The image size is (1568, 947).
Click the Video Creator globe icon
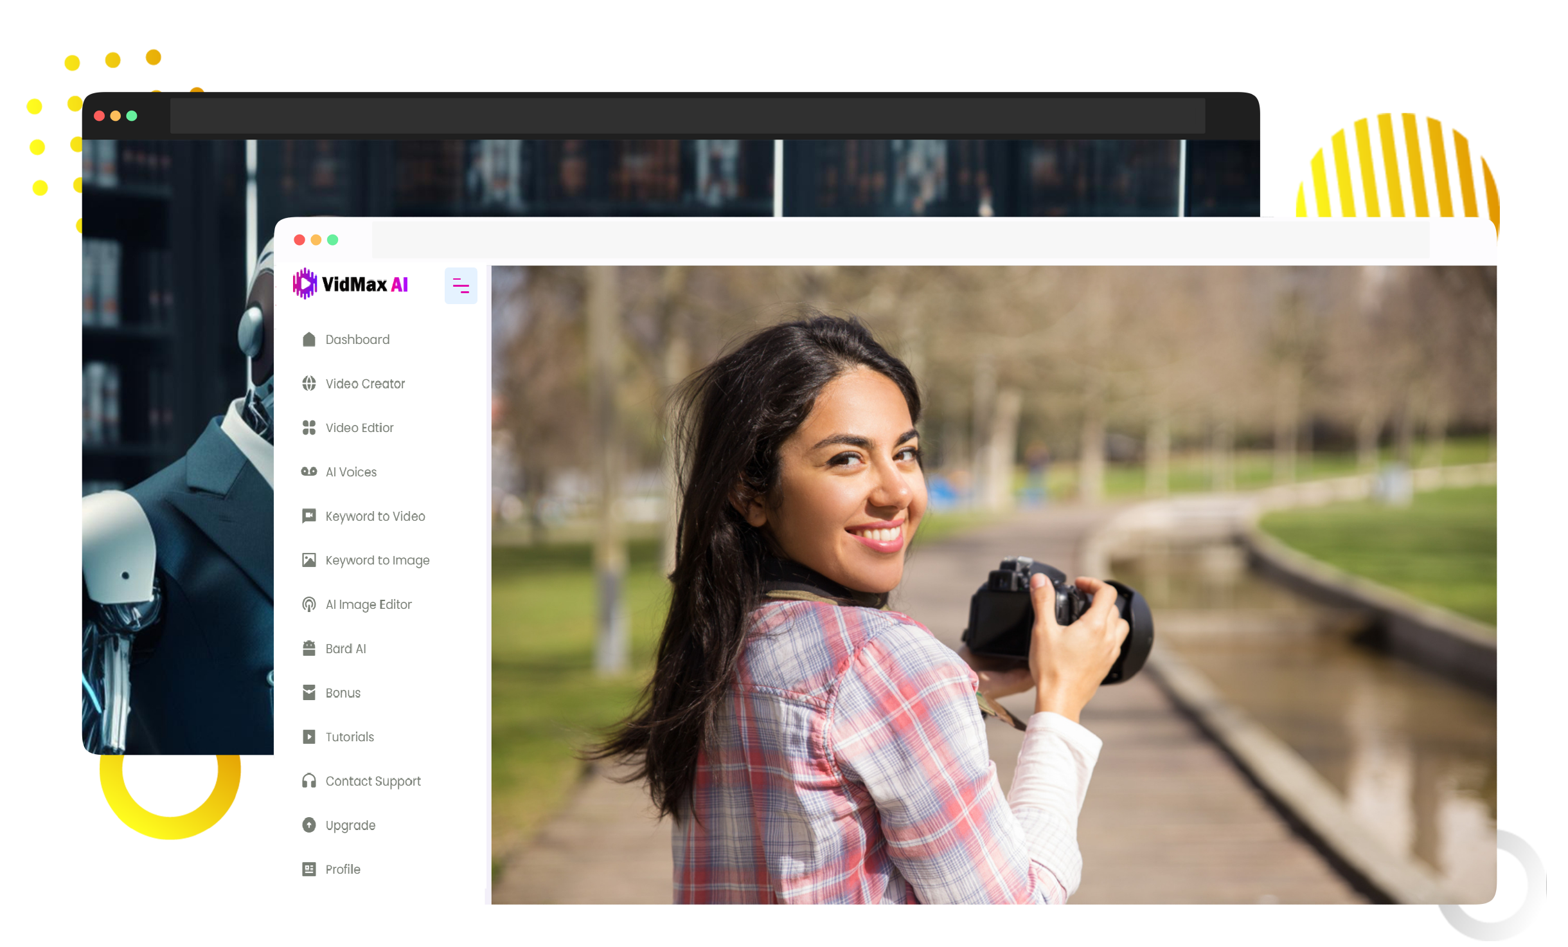click(308, 384)
